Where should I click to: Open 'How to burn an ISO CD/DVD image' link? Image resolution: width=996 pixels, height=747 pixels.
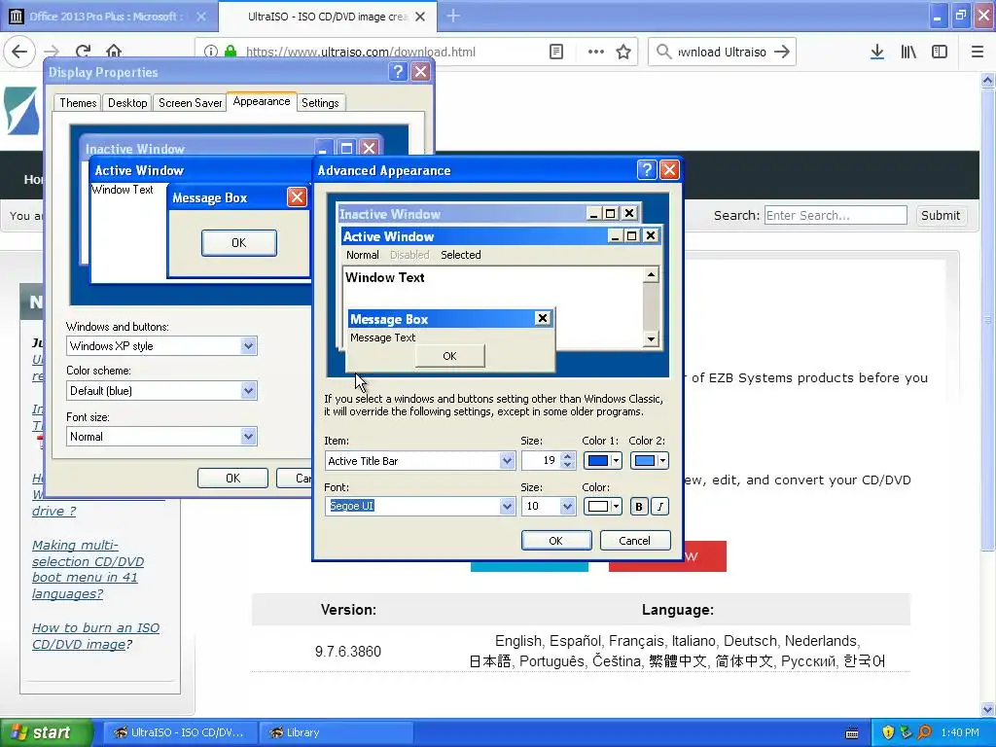point(95,636)
